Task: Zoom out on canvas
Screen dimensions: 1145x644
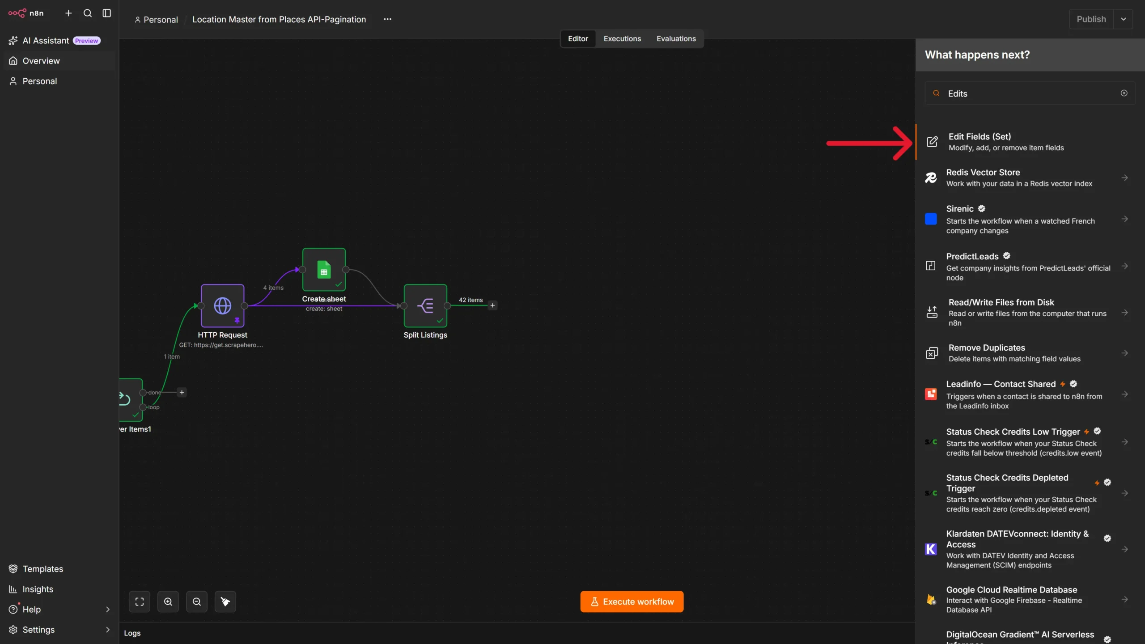Action: pyautogui.click(x=197, y=602)
